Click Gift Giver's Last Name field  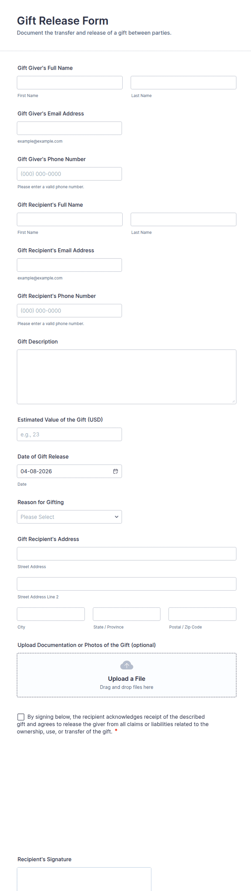(x=183, y=83)
